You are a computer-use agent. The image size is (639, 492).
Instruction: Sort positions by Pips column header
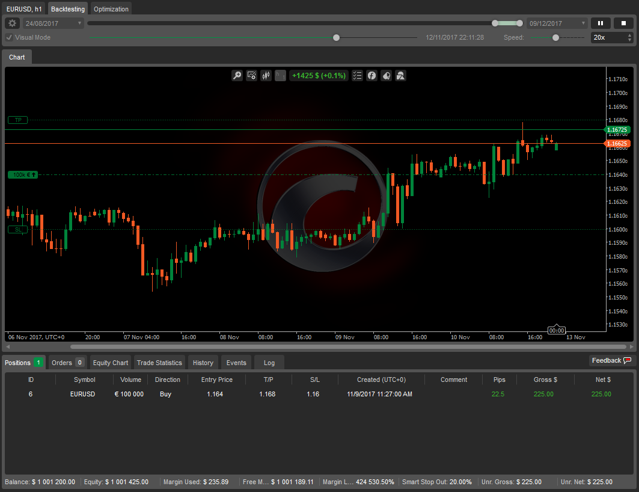tap(499, 380)
